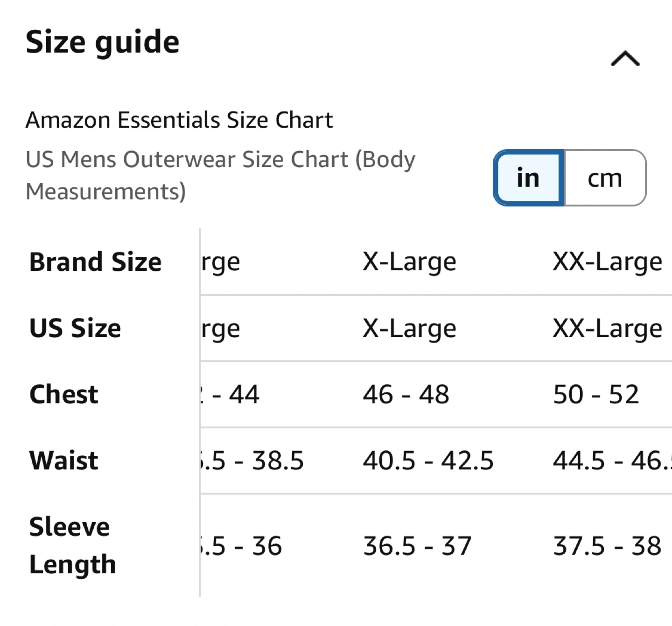Screen dimensions: 672x626
Task: Select X-Large in US Size row
Action: click(x=409, y=328)
